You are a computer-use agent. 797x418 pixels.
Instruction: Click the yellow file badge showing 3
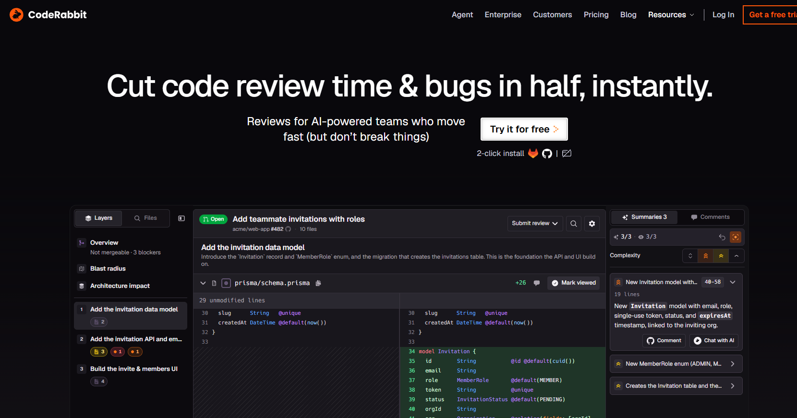coord(99,352)
